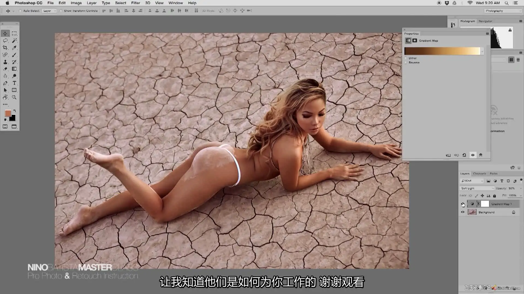Screen dimensions: 524x294
Task: Click the clip-to-layer icon in Properties
Action: point(448,155)
